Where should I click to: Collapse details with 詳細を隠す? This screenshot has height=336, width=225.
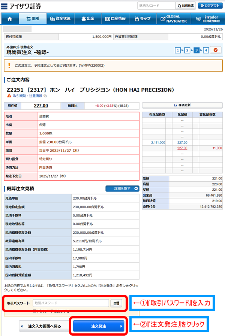pos(122,188)
